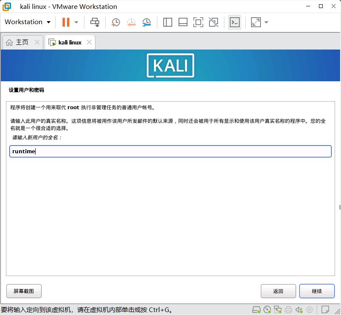The height and width of the screenshot is (315, 341).
Task: Toggle the thumbnail bar view
Action: pos(183,22)
